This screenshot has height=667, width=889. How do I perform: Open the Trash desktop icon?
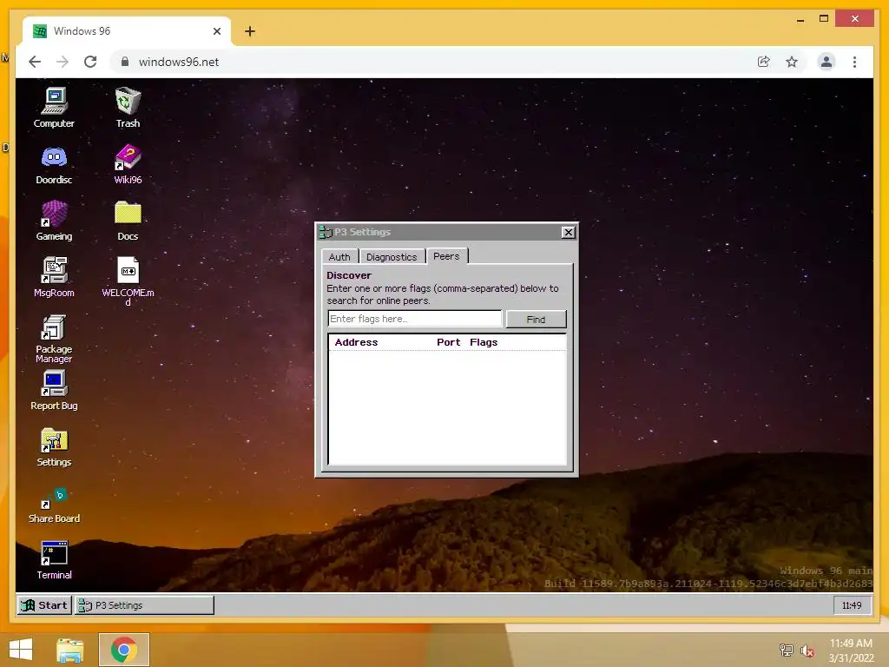pyautogui.click(x=128, y=108)
